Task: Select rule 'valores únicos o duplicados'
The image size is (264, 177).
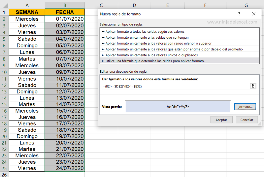Action: pyautogui.click(x=180, y=55)
